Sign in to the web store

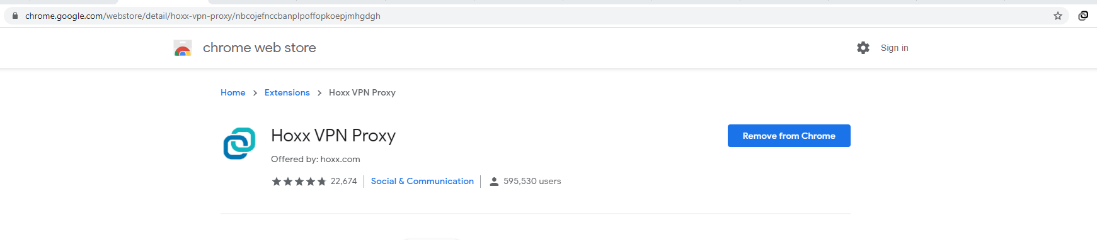click(894, 48)
